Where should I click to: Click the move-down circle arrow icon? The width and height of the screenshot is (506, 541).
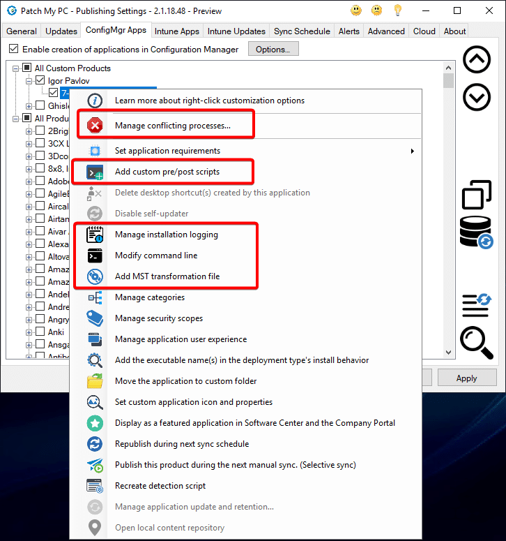(477, 97)
